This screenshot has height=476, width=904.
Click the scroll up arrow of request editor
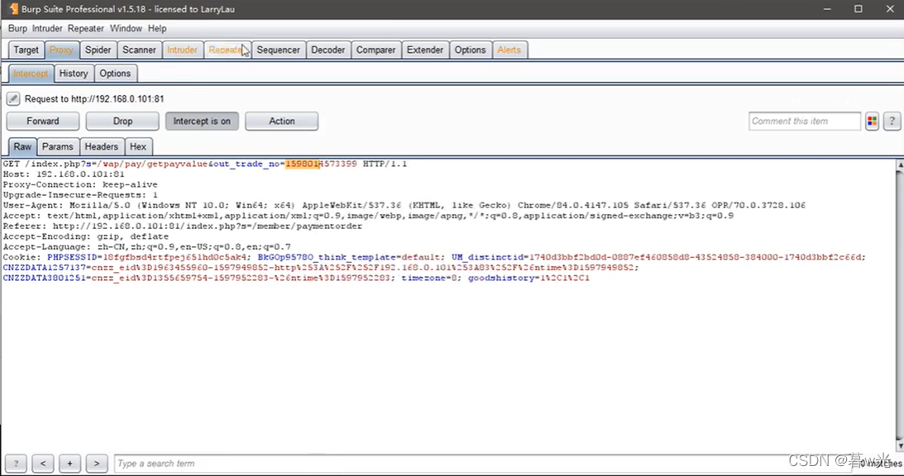[899, 164]
